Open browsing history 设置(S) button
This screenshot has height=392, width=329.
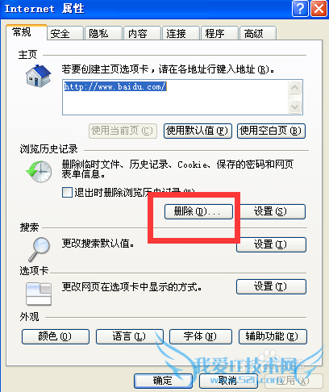tap(273, 211)
